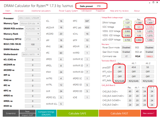Click the Command rate 1T field
This screenshot has width=160, height=120.
coord(126,57)
